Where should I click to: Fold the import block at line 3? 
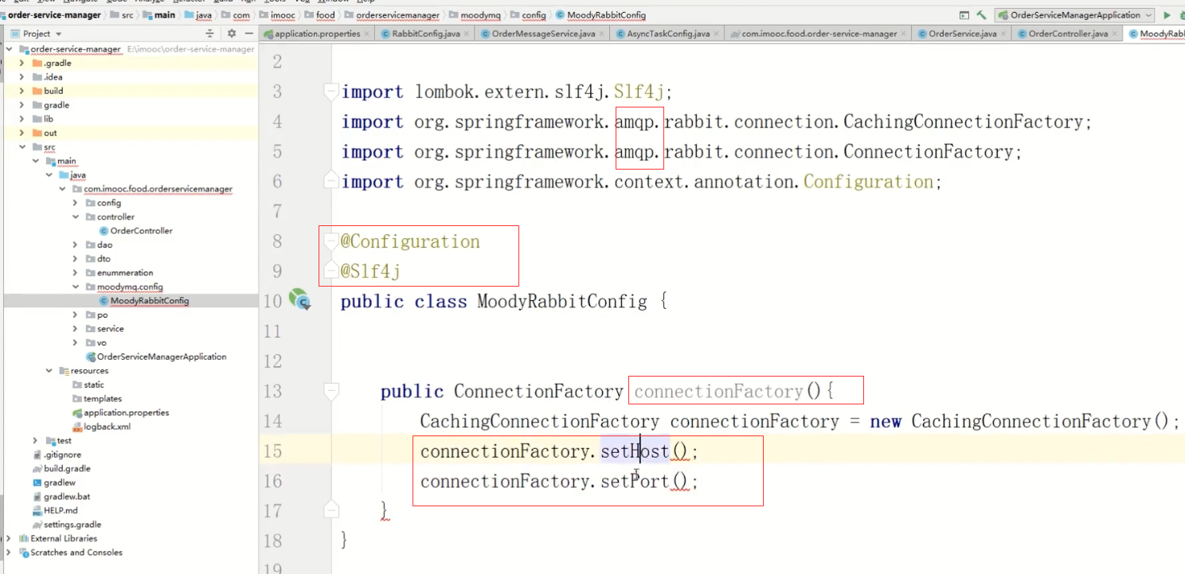point(331,92)
